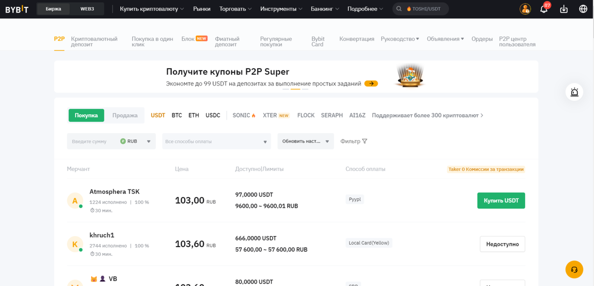Open Конвертация tab
Viewport: 594px width, 286px height.
[x=357, y=39]
